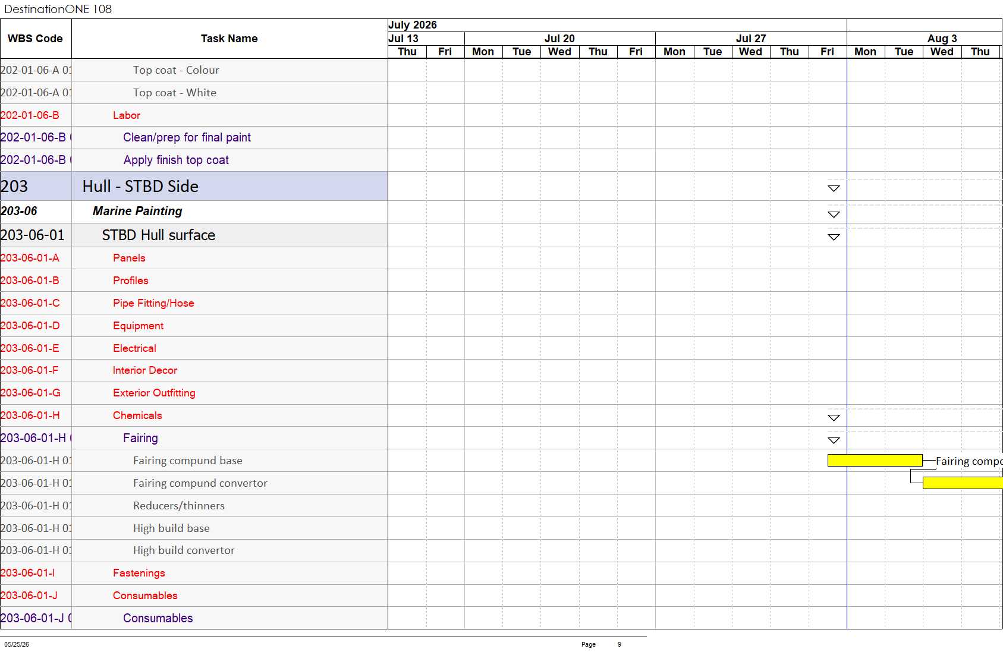The height and width of the screenshot is (652, 1003).
Task: Click WBS code 203-06
Action: (x=19, y=211)
